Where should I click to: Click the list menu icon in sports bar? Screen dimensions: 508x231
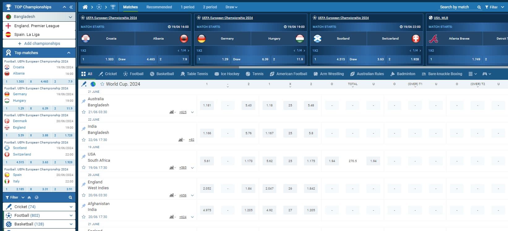point(472,74)
